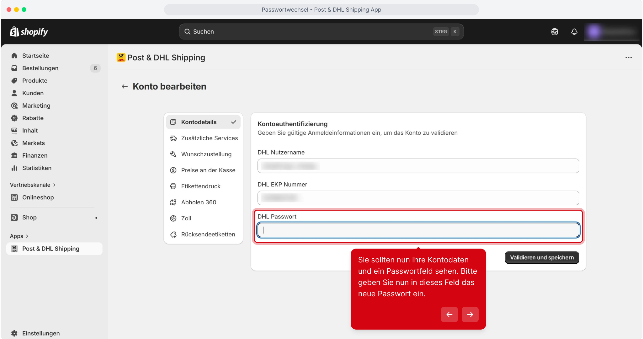This screenshot has width=643, height=339.
Task: Click the Marketing target icon
Action: pyautogui.click(x=14, y=106)
